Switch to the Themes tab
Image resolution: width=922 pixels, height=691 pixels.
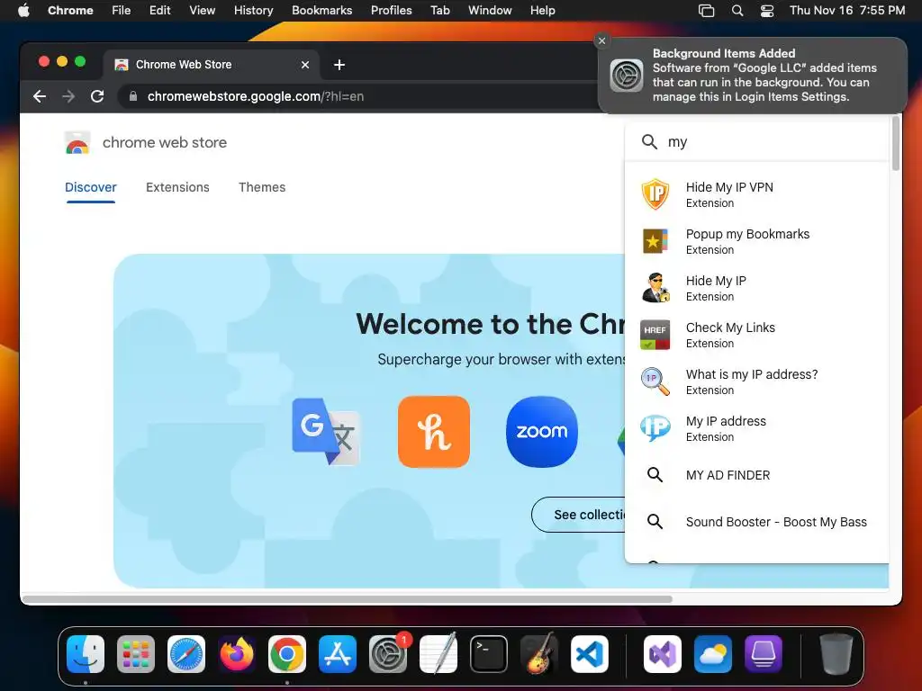[x=262, y=187]
